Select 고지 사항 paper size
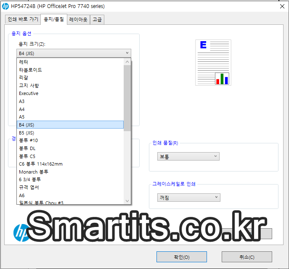Image resolution: width=289 pixels, height=269 pixels. point(70,86)
